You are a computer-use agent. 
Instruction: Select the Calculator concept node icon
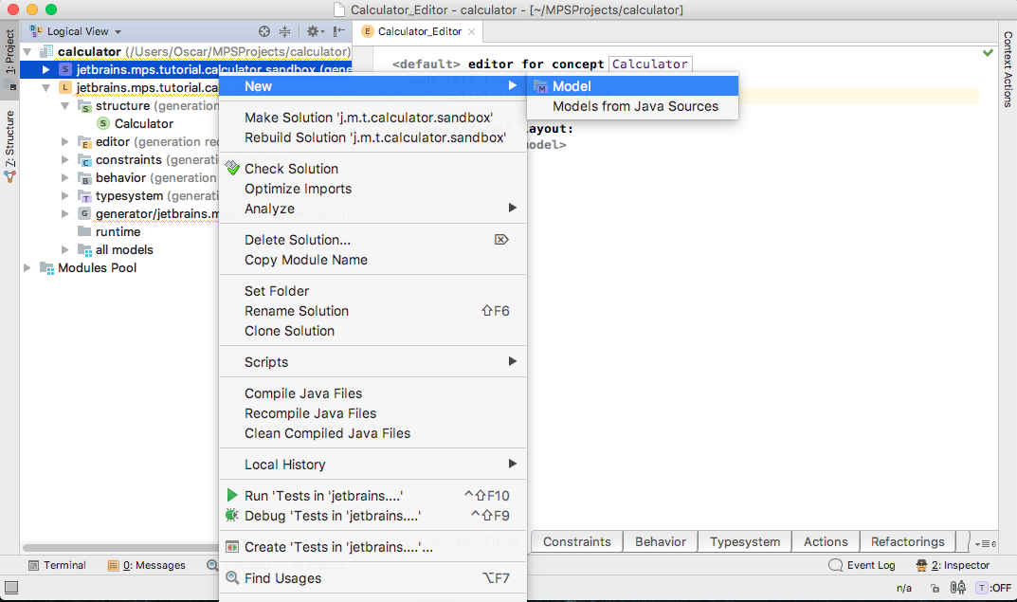coord(103,123)
